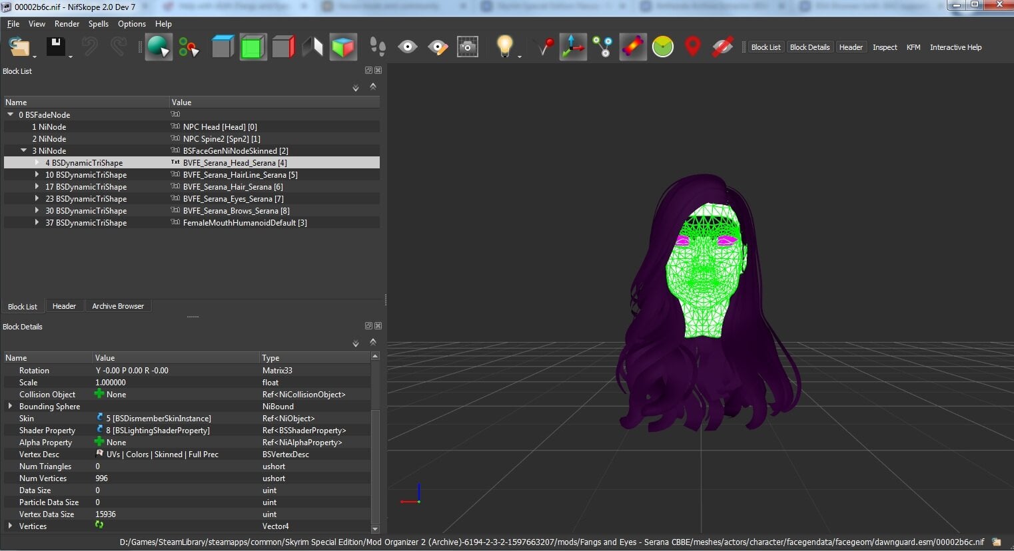Switch to the Archive Browser tab
Viewport: 1014px width, 551px height.
(118, 306)
